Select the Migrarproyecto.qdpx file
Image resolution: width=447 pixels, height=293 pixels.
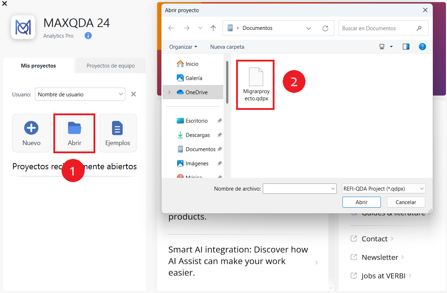click(x=256, y=85)
